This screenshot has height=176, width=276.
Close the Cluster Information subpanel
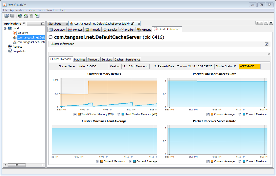269,54
